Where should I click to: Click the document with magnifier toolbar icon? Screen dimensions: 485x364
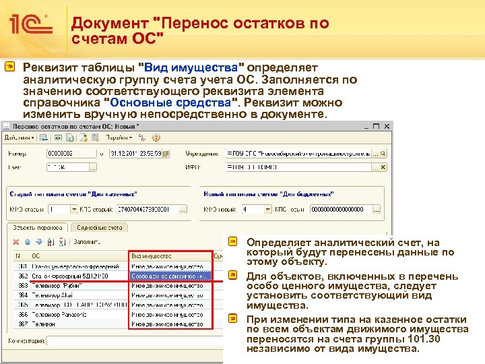click(x=70, y=138)
